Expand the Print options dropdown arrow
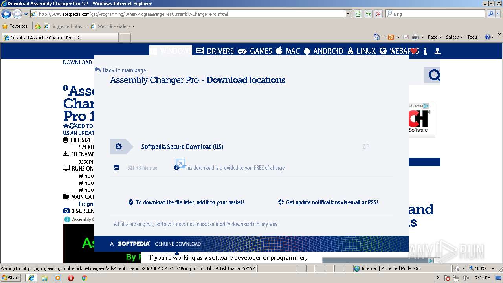503x283 pixels. [422, 37]
